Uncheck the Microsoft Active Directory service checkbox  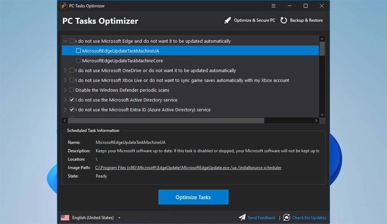[72, 100]
